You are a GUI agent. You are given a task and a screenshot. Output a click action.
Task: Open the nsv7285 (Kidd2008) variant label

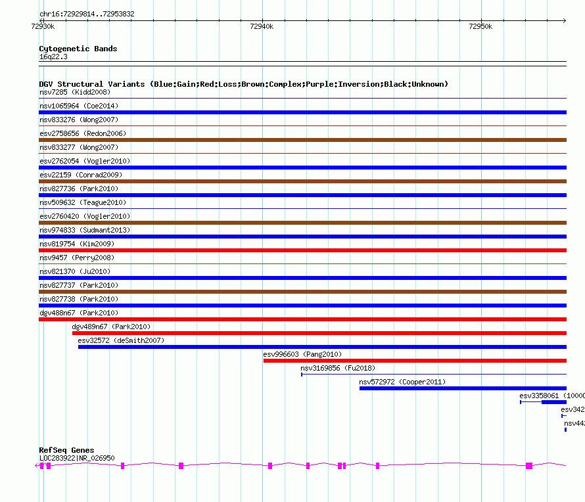point(76,92)
